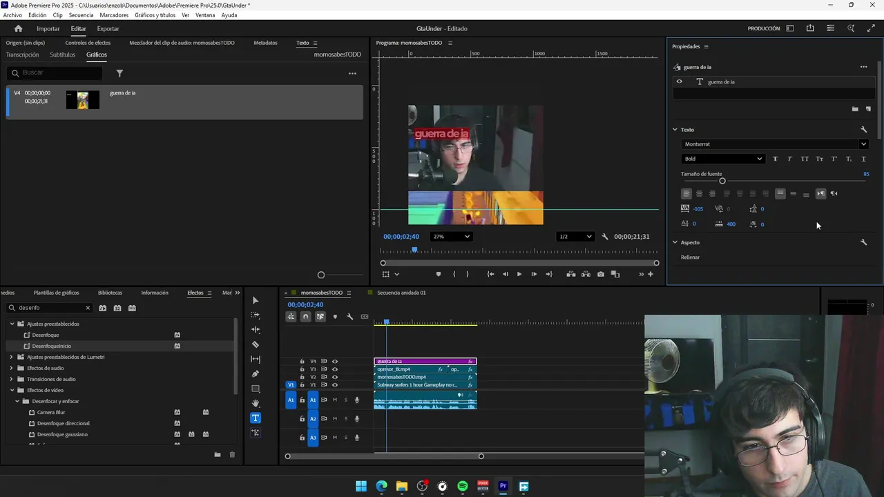The height and width of the screenshot is (497, 884).
Task: Select the Pen tool
Action: point(256,374)
